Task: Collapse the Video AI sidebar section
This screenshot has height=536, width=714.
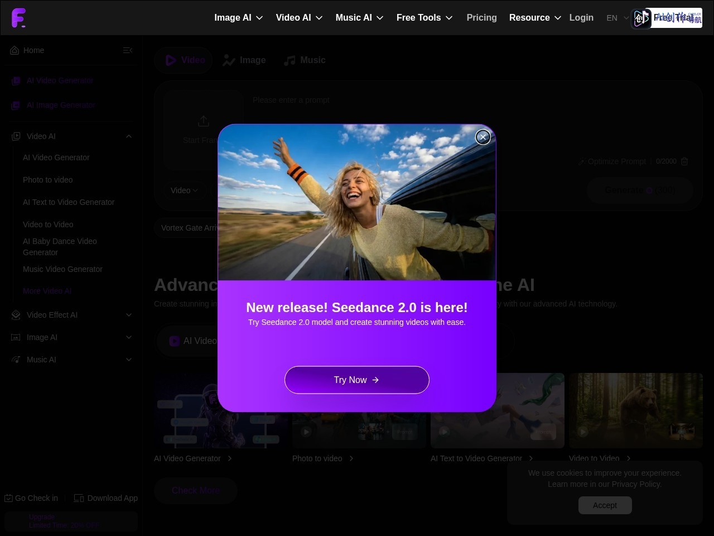Action: click(129, 136)
